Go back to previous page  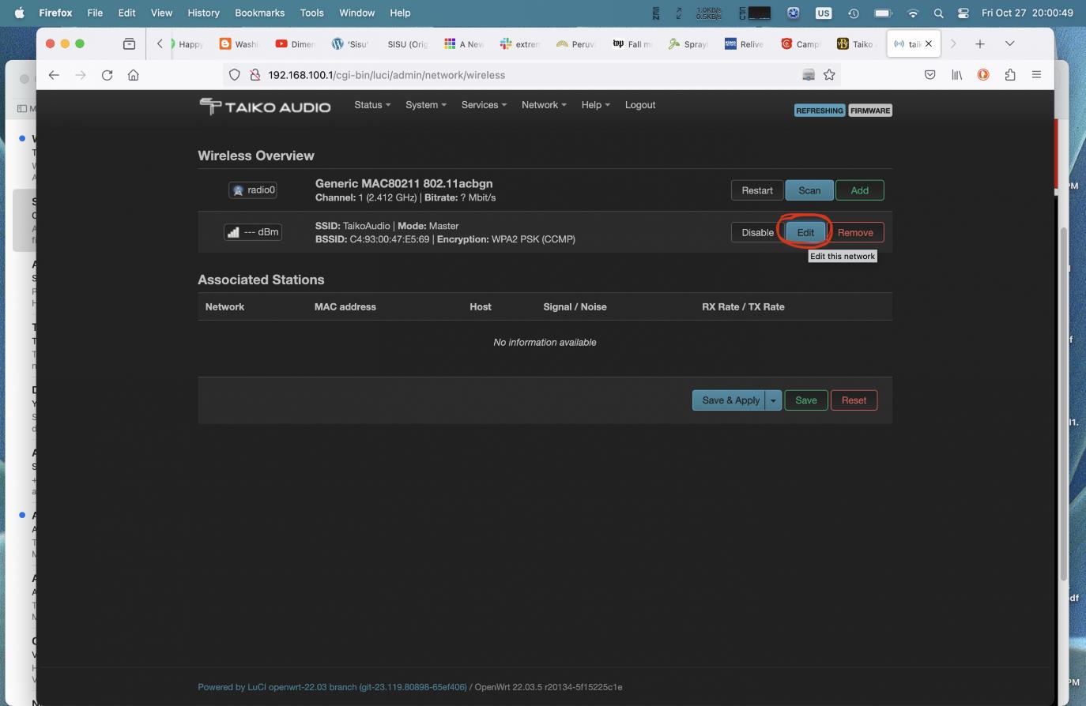click(x=54, y=75)
